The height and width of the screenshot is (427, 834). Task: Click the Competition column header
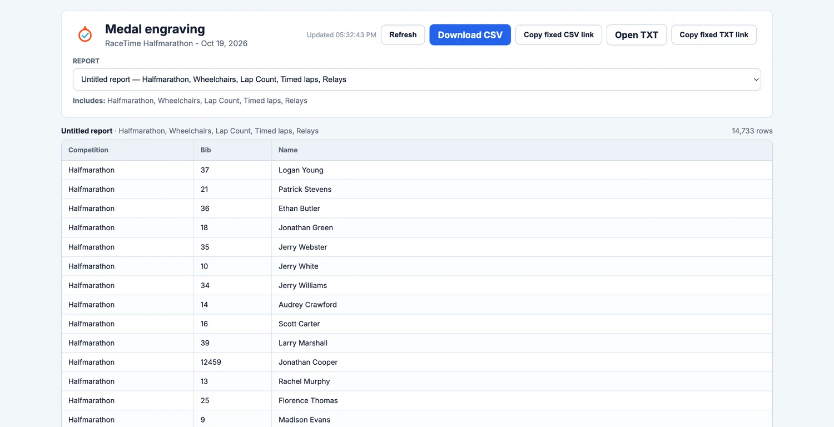[88, 150]
